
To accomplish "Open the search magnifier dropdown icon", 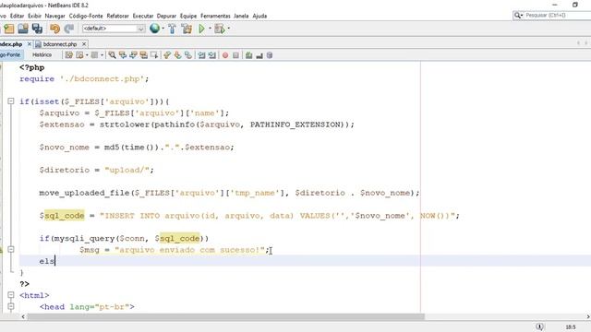I will tap(519, 15).
